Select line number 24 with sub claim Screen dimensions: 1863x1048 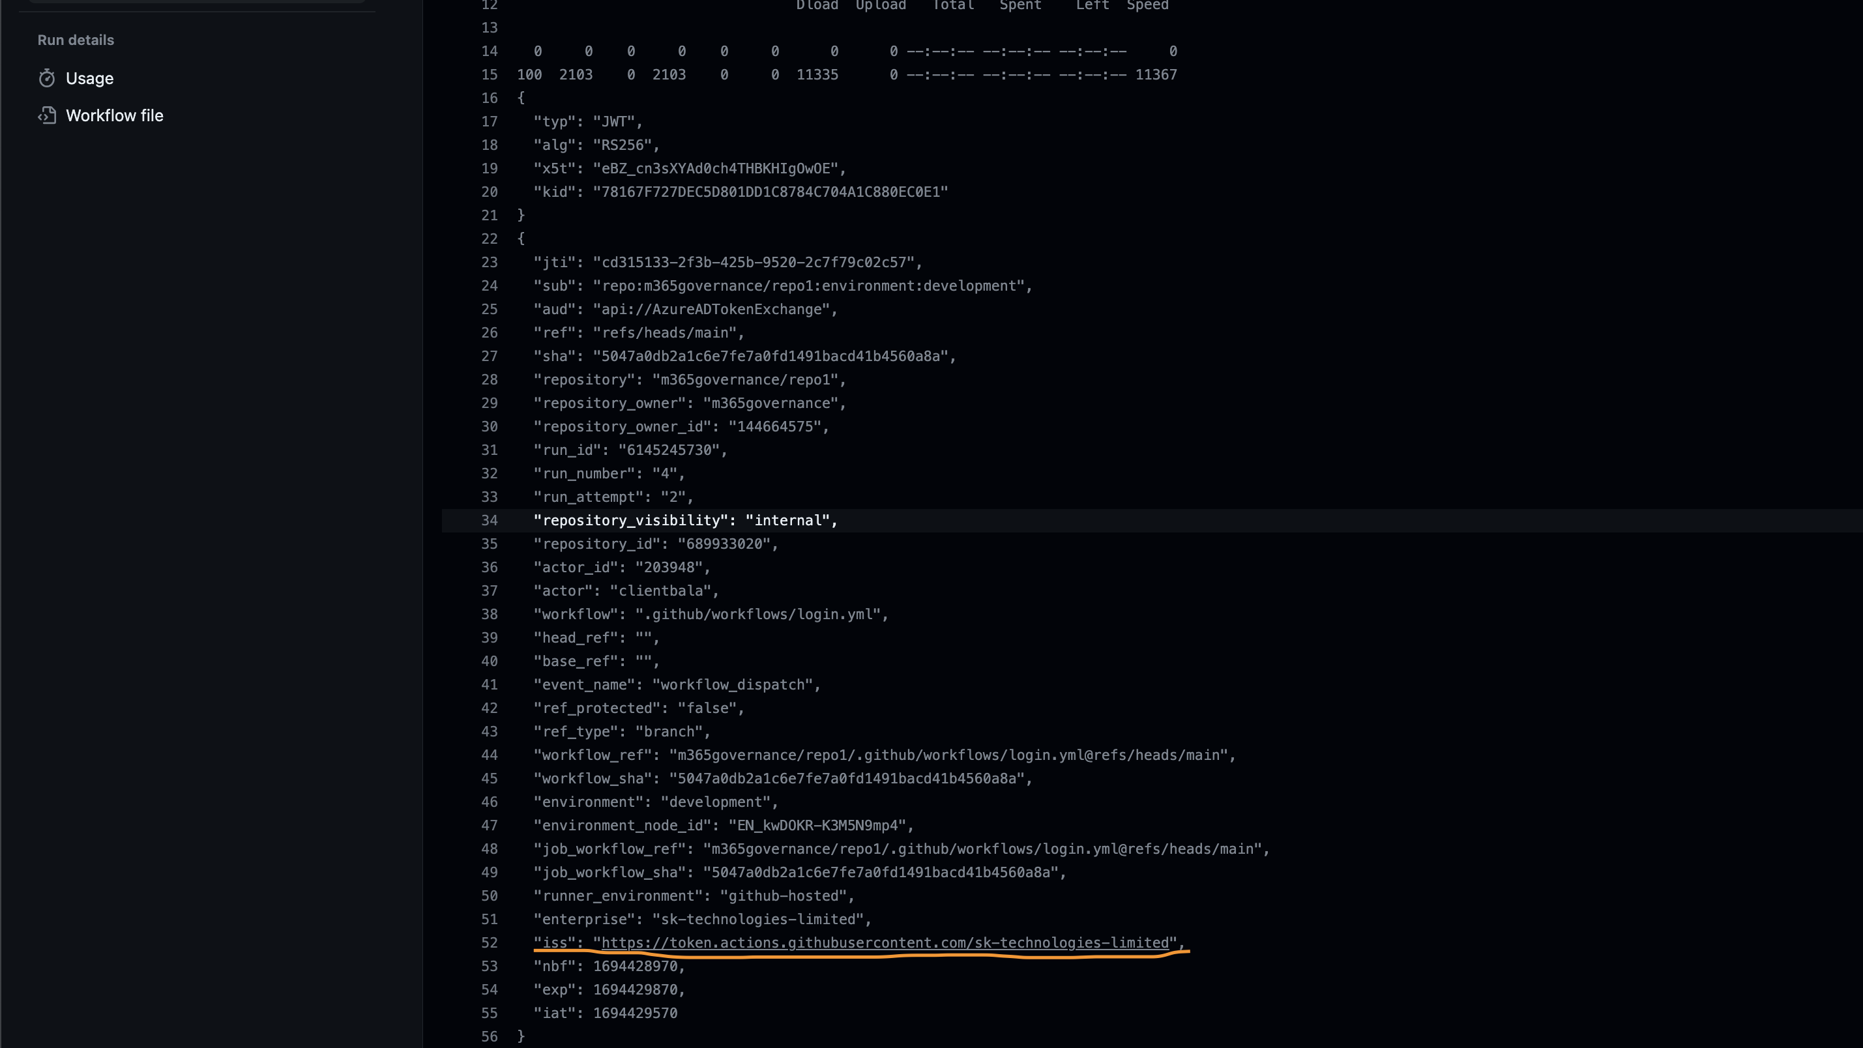(x=490, y=285)
